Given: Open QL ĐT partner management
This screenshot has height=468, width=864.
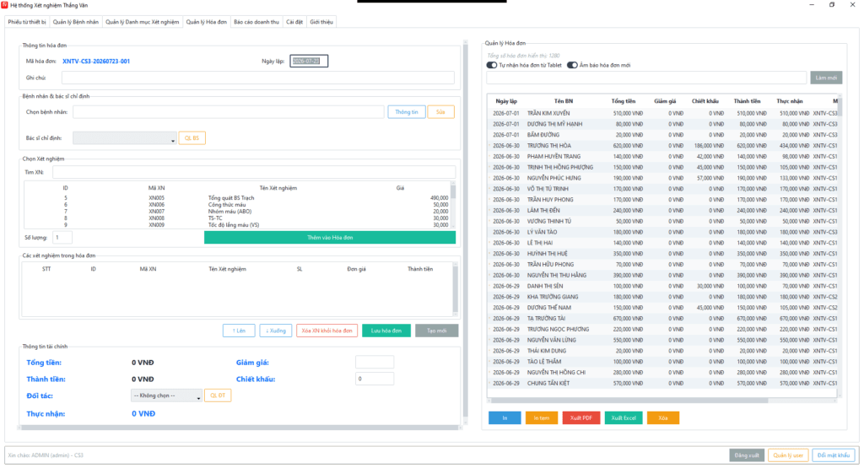Looking at the screenshot, I should [x=218, y=395].
